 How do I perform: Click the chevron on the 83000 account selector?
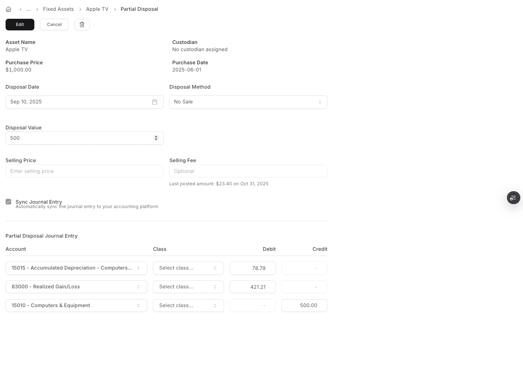(139, 287)
